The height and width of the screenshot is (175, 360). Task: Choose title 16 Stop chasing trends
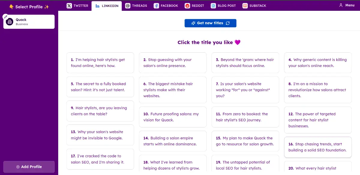(318, 147)
